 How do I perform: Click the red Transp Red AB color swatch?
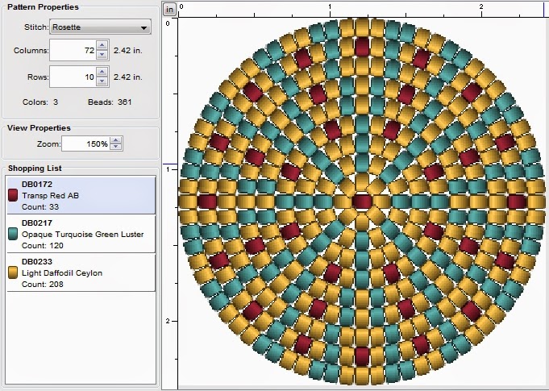click(x=13, y=195)
